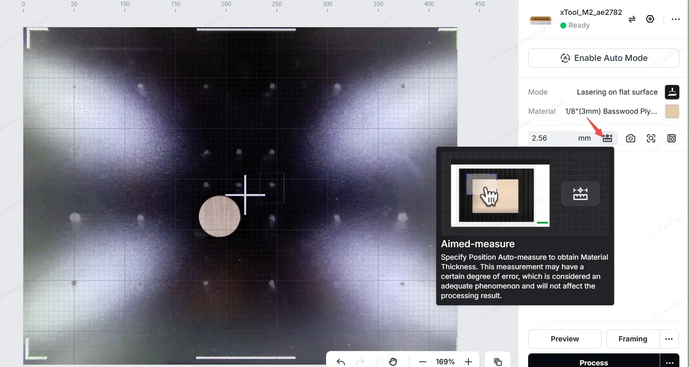
Task: Zoom out with the minus button
Action: [x=423, y=362]
